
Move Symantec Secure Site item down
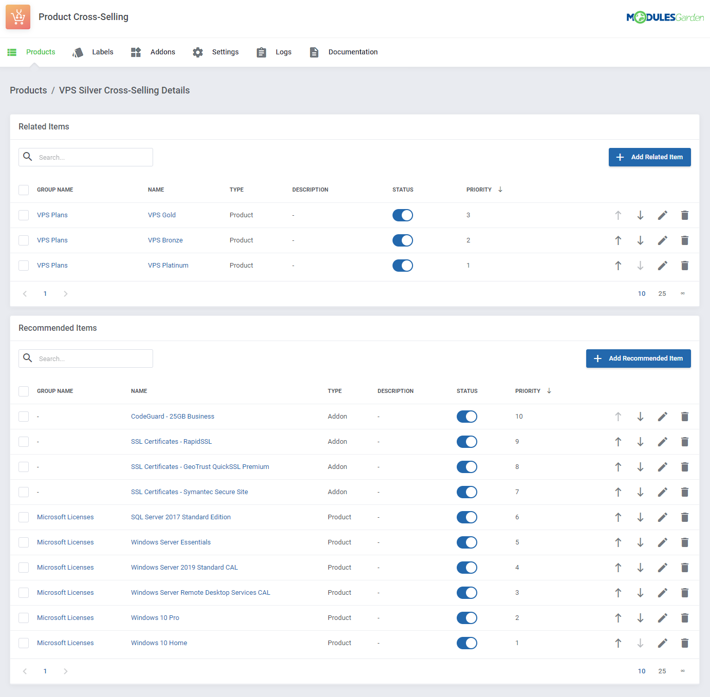coord(641,492)
